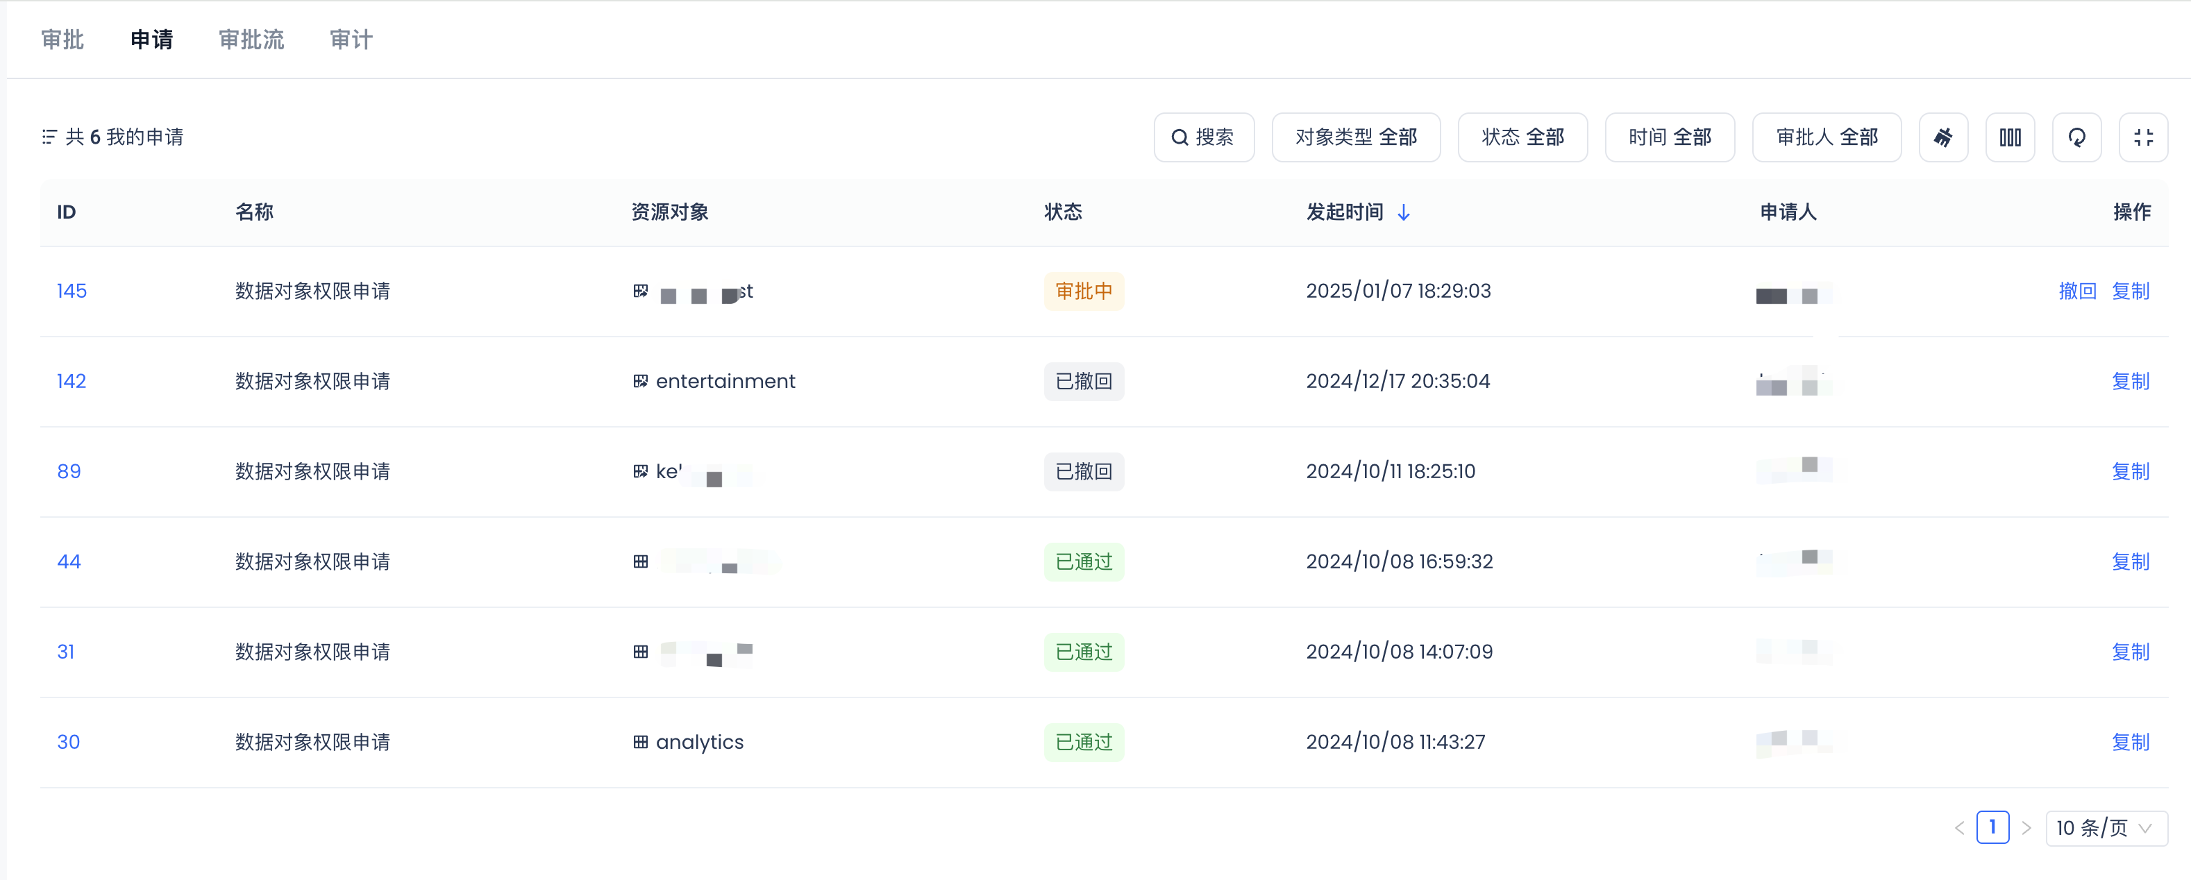Click the refresh list icon
2191x880 pixels.
(x=2076, y=137)
